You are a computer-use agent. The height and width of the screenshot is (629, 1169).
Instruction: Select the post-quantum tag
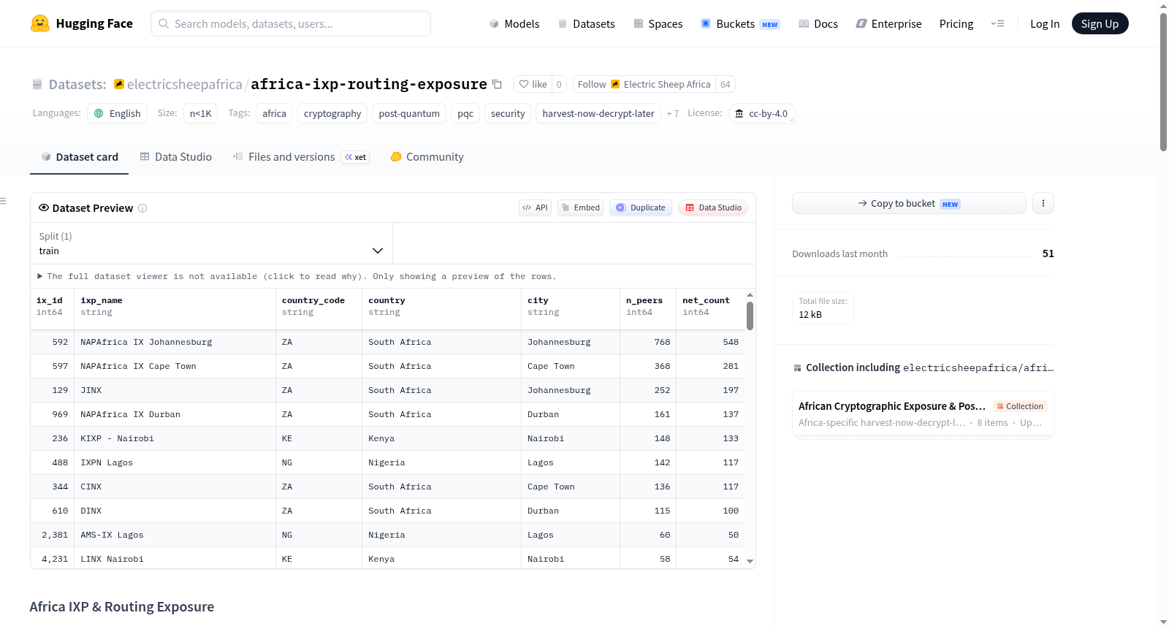(409, 113)
